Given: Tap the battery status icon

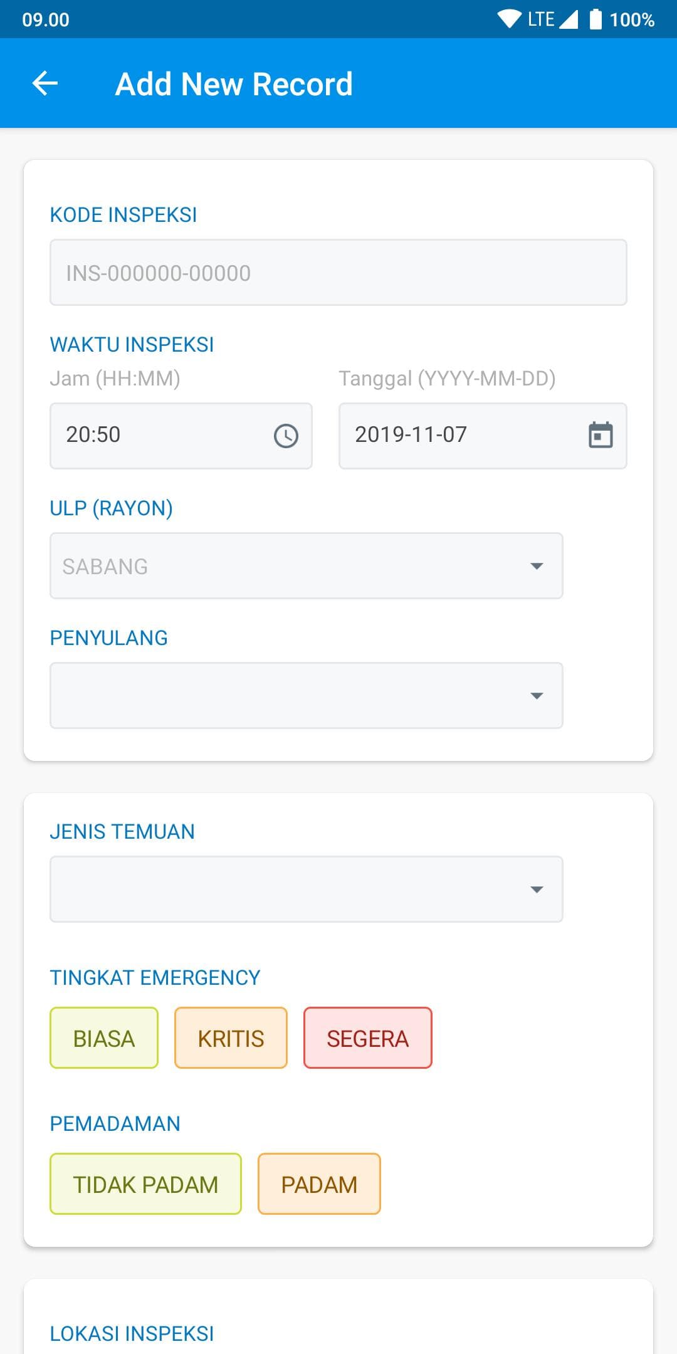Looking at the screenshot, I should coord(596,19).
